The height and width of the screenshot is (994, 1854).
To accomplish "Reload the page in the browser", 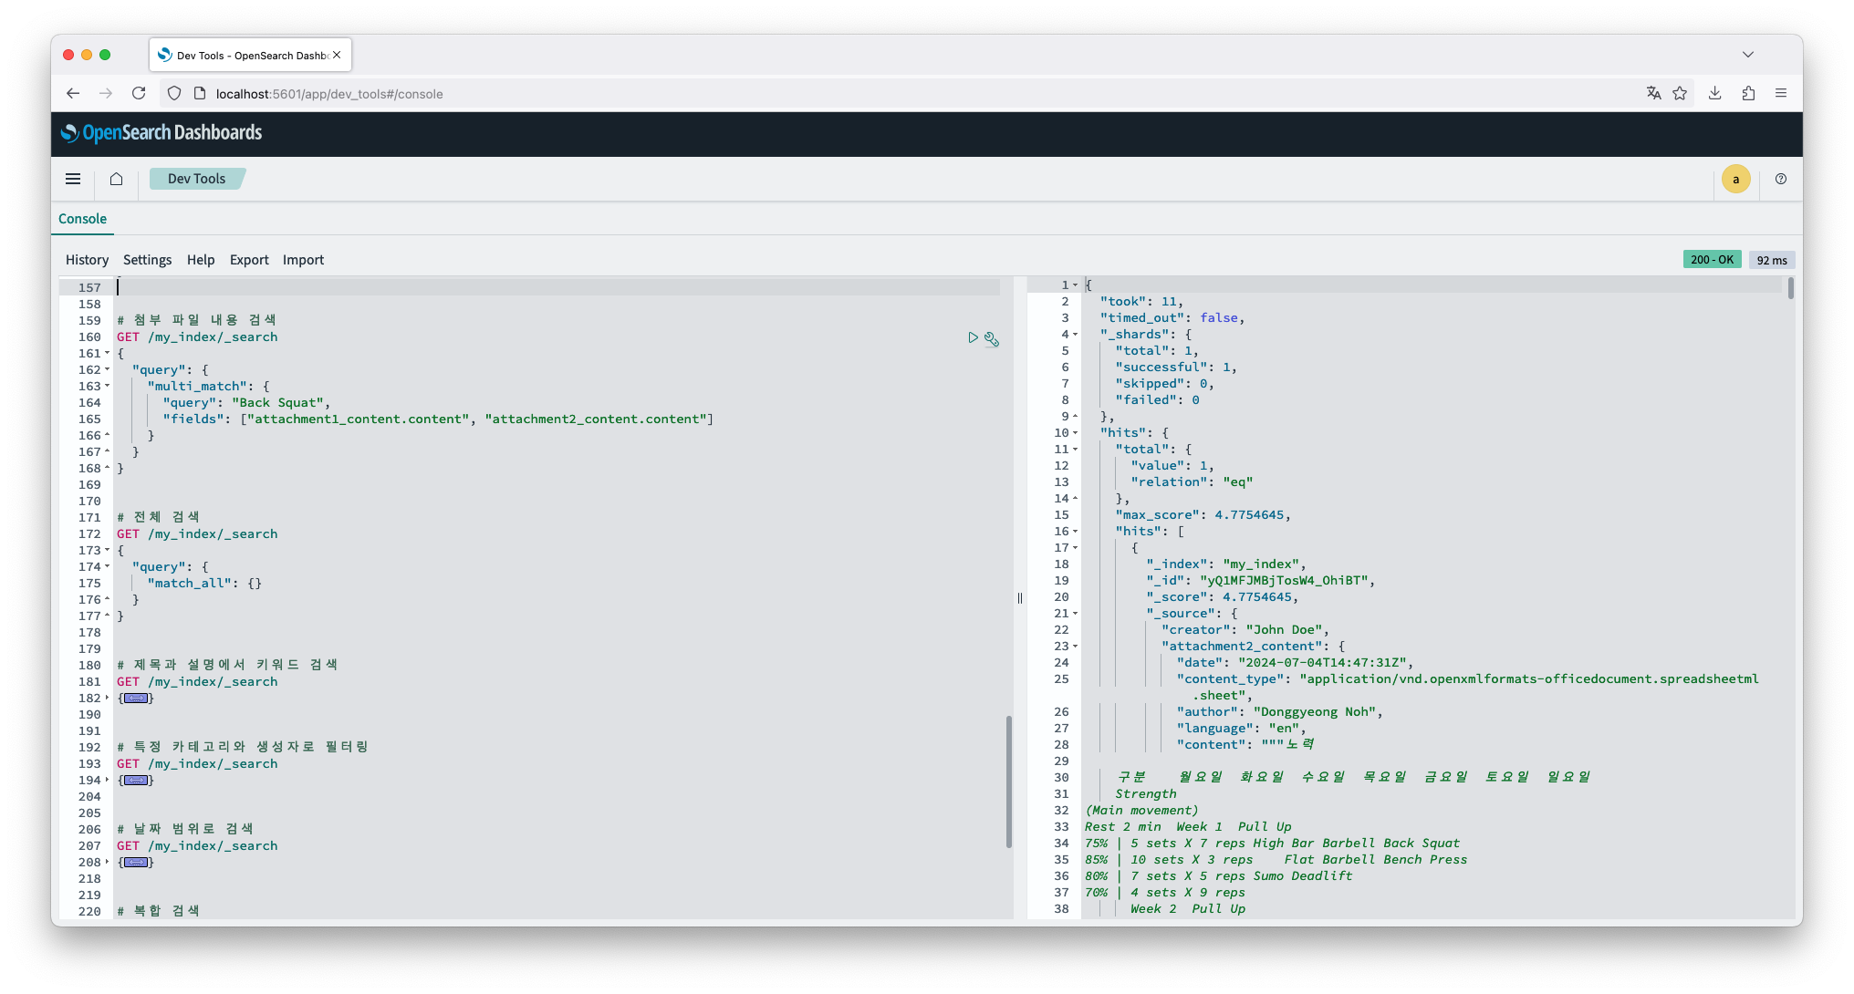I will click(x=139, y=93).
